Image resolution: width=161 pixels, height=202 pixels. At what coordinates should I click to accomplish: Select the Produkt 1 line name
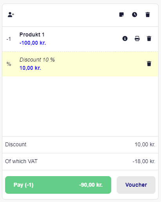32,35
